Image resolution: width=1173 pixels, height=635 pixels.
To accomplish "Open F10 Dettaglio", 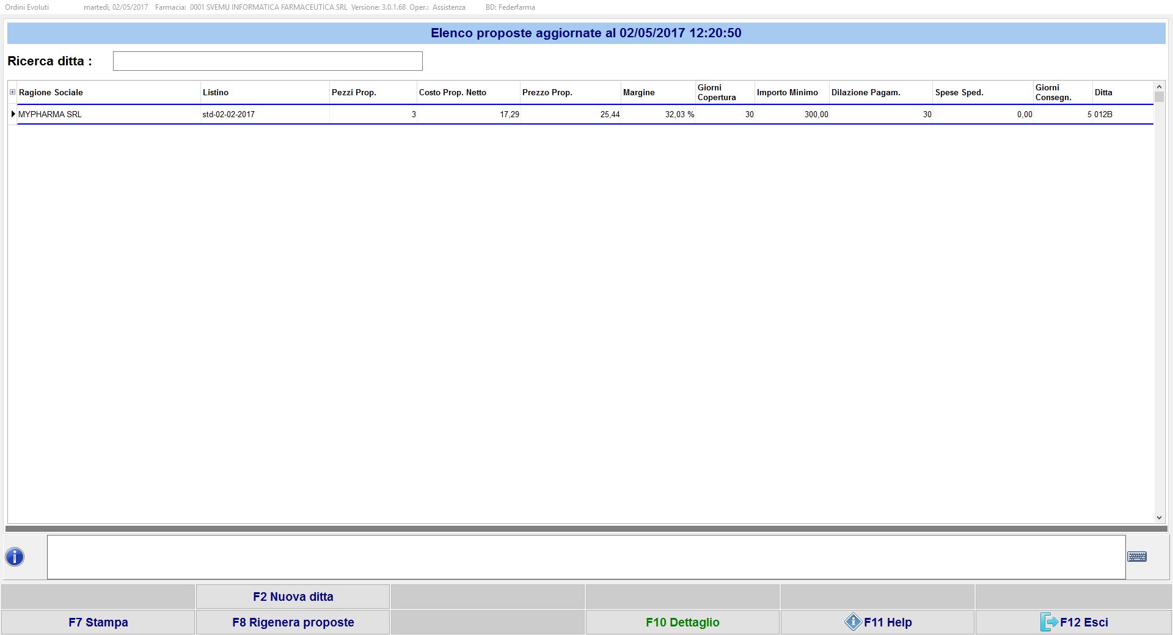I will (x=682, y=622).
